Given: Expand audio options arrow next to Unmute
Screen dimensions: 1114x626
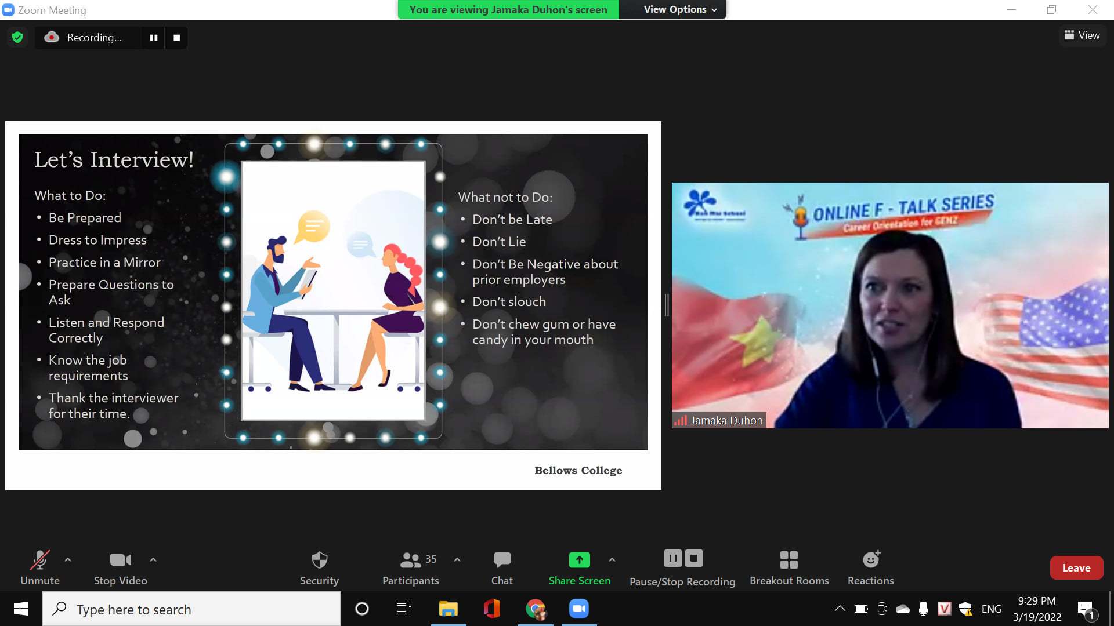Looking at the screenshot, I should click(68, 560).
